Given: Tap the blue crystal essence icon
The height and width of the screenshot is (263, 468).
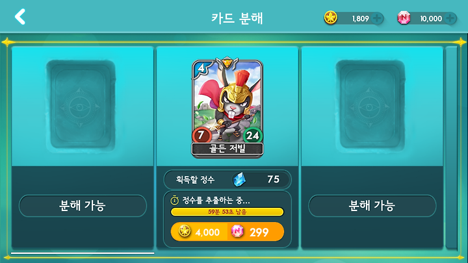Looking at the screenshot, I should [239, 179].
